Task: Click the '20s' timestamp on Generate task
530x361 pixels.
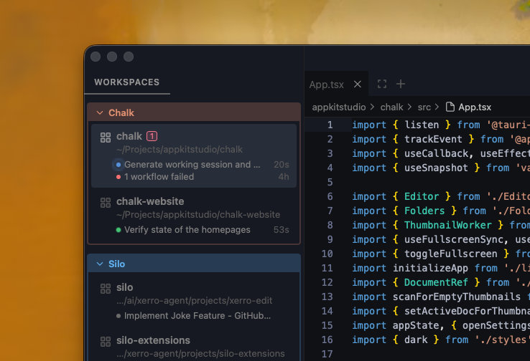Action: click(282, 165)
